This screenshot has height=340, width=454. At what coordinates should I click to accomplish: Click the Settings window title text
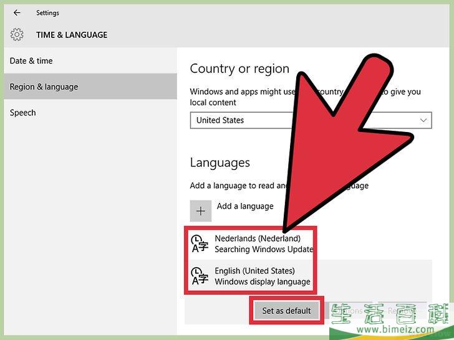(x=47, y=12)
